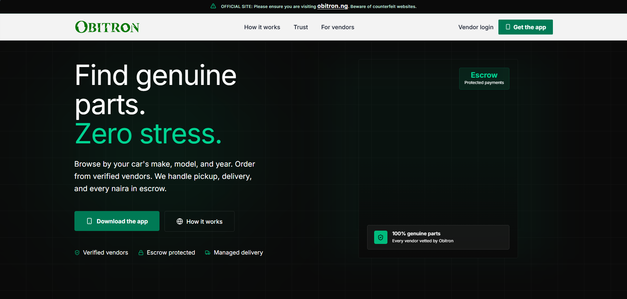
Task: Click the Managed delivery text
Action: pos(238,253)
